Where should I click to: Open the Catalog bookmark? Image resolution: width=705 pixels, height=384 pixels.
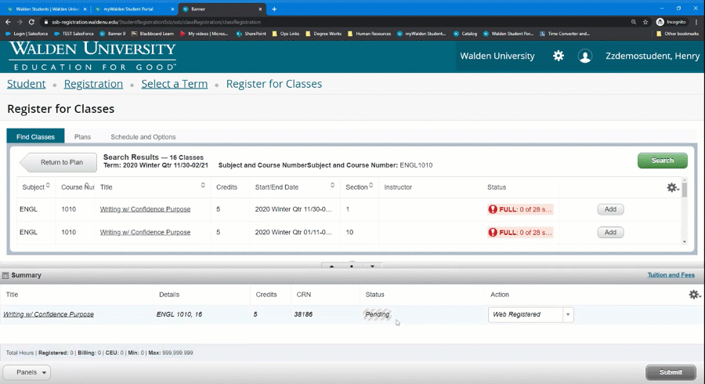[465, 34]
